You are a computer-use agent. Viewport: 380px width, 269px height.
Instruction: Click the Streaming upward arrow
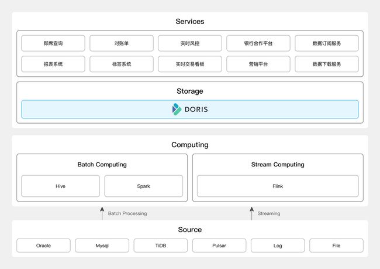tap(251, 213)
